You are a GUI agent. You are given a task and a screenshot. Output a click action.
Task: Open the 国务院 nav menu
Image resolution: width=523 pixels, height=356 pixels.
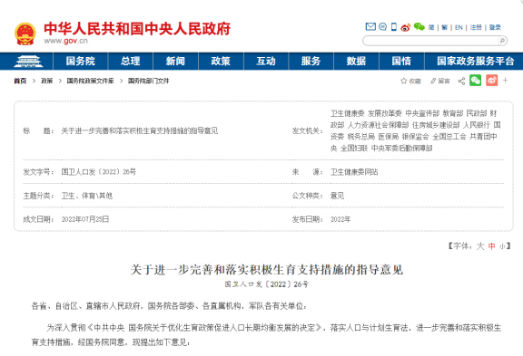point(81,62)
